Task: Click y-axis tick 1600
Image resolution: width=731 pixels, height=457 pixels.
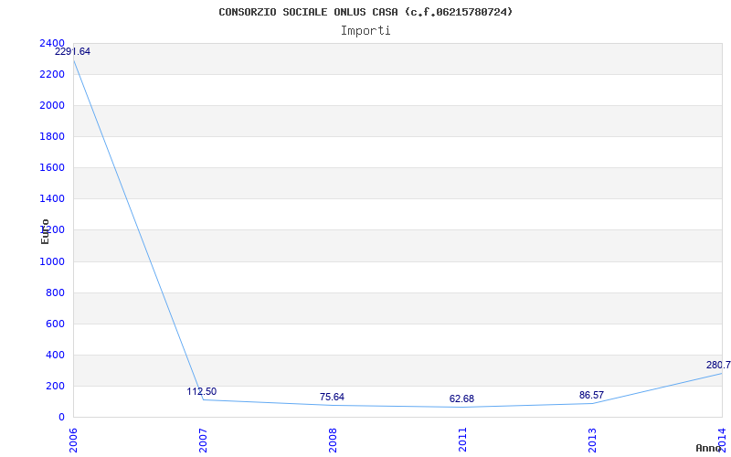Action: click(x=52, y=168)
